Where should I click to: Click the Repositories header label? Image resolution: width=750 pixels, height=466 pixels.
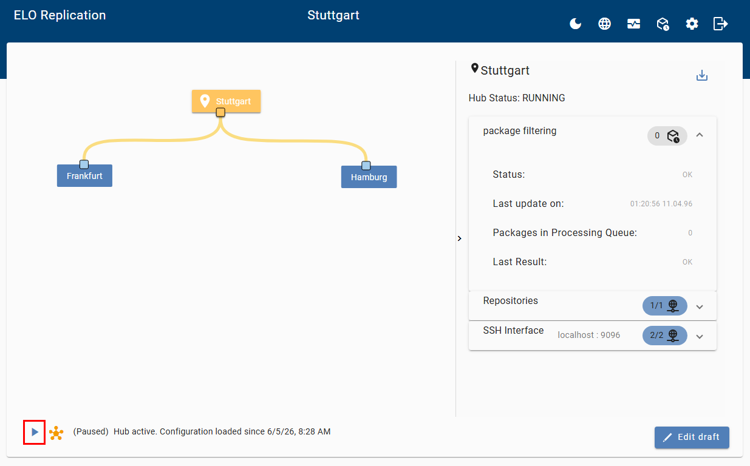[511, 301]
